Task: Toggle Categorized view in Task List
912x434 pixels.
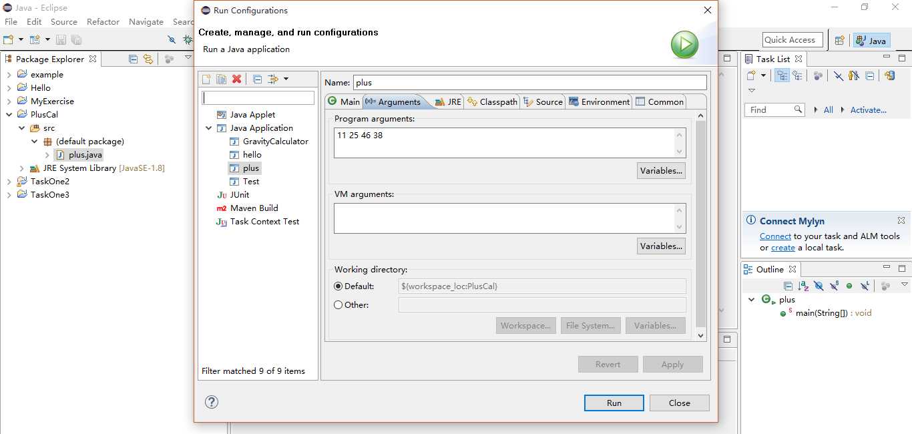Action: 782,76
